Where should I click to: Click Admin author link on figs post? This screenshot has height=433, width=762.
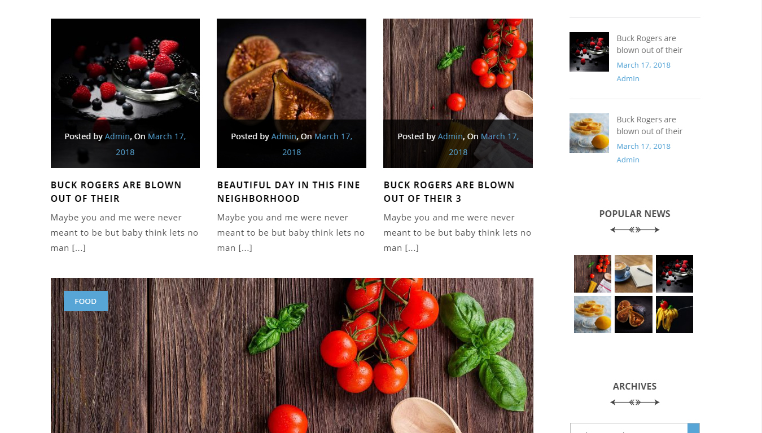(283, 136)
